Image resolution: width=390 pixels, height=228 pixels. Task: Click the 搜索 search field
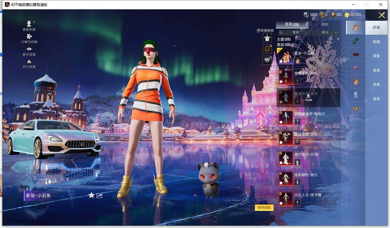(x=296, y=32)
